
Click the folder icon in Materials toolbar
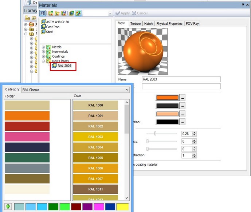pos(57,13)
